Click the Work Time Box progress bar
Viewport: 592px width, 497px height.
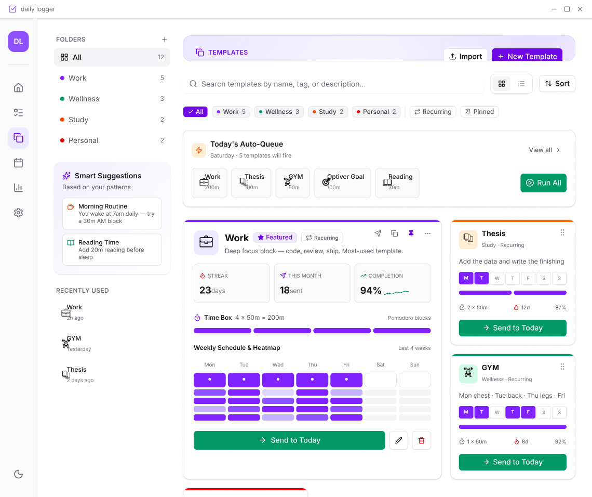click(312, 331)
